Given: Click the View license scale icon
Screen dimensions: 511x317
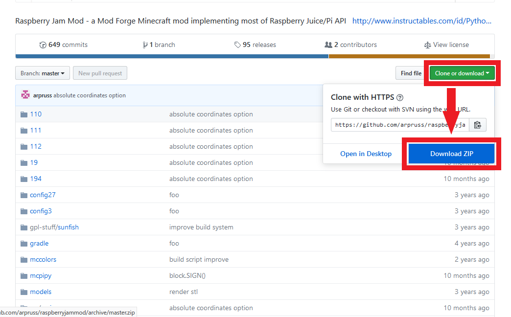Looking at the screenshot, I should pyautogui.click(x=427, y=45).
